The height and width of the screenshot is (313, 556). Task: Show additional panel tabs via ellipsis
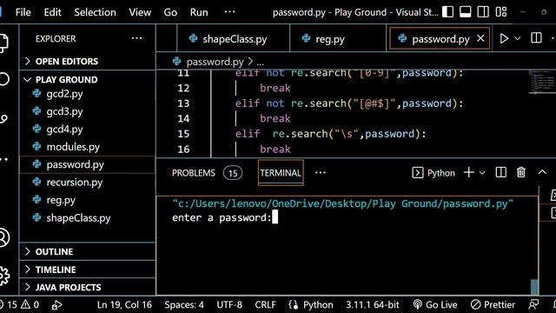click(321, 172)
